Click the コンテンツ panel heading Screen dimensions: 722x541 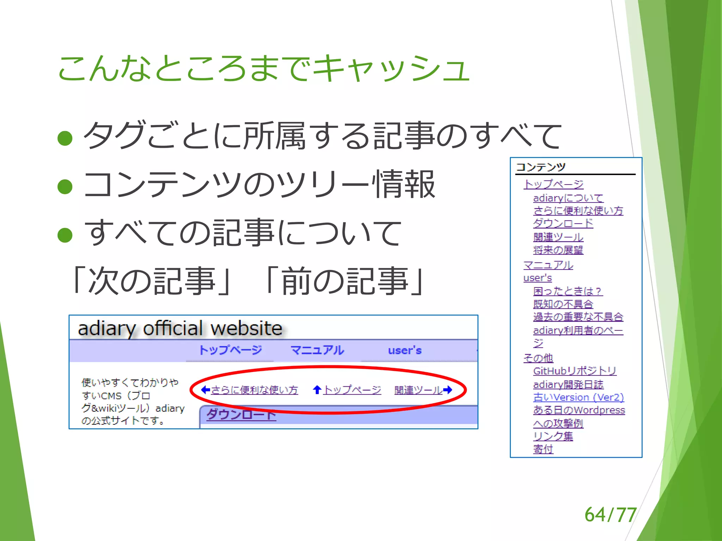point(541,167)
